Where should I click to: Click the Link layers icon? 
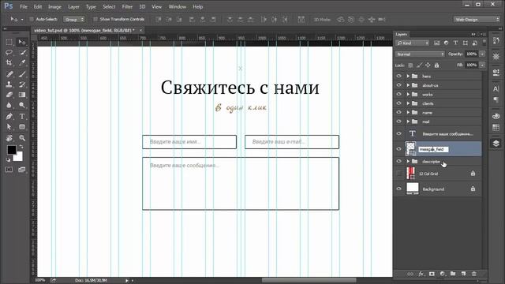click(410, 274)
